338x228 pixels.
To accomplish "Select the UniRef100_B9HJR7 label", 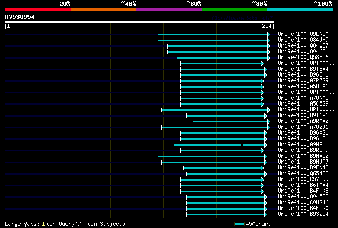I will [x=303, y=162].
